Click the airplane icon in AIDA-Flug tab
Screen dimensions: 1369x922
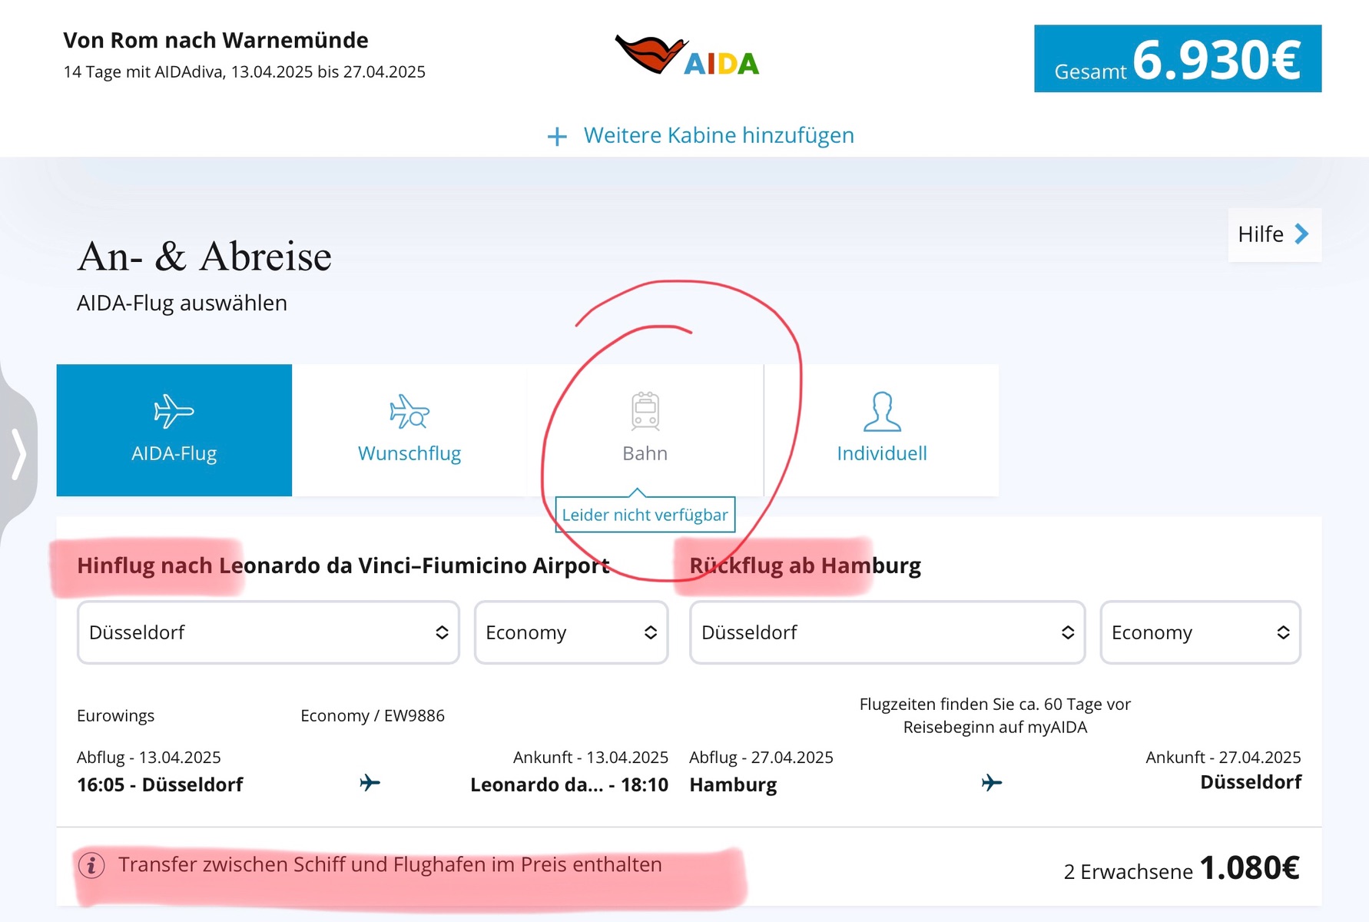[x=174, y=411]
